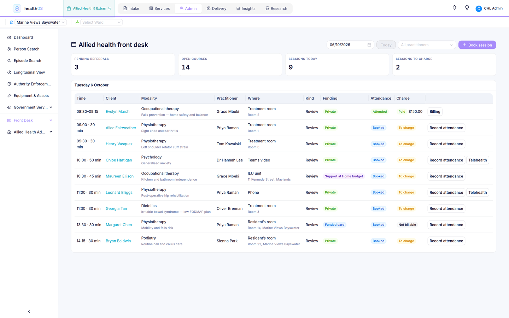Click the facility building icon beside Marine Views
Image resolution: width=509 pixels, height=318 pixels.
(x=12, y=22)
